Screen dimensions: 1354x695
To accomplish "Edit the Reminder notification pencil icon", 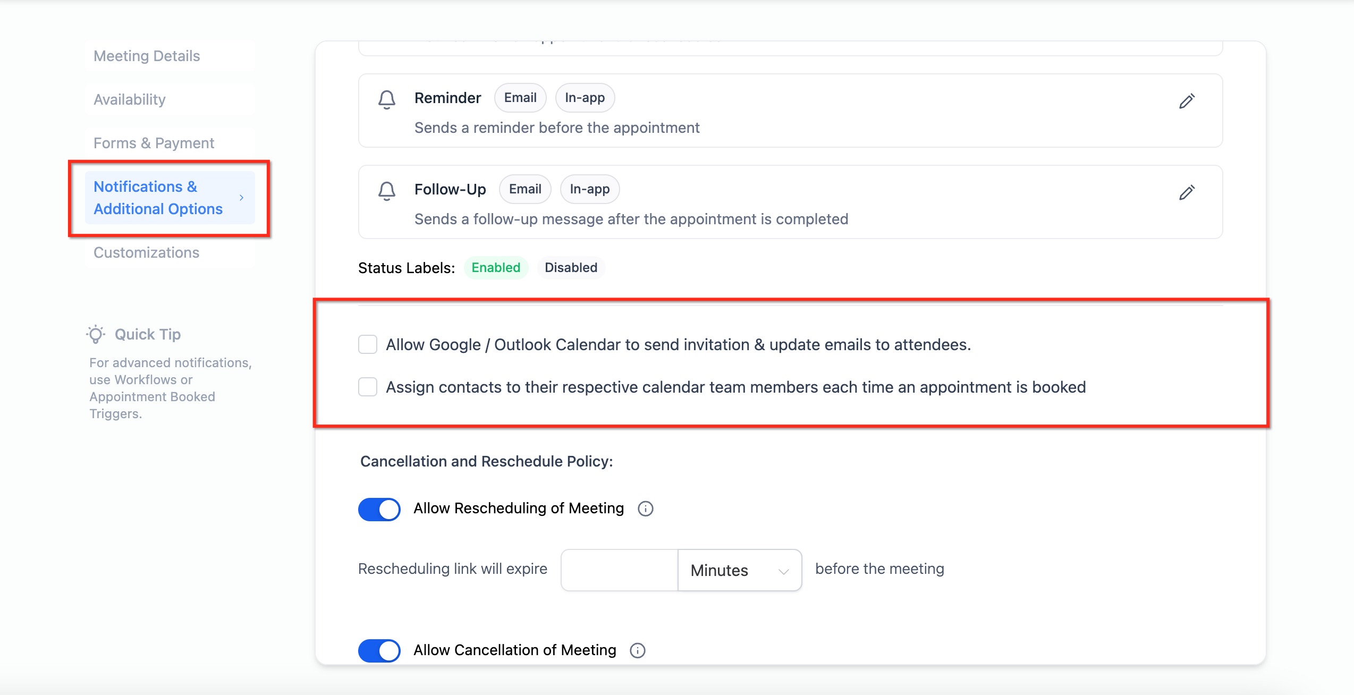I will click(1187, 101).
